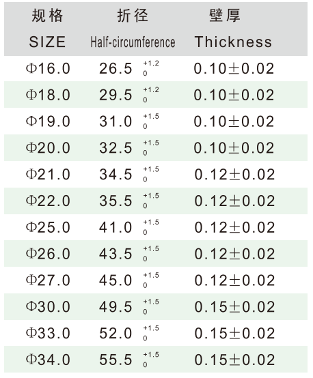
Task: Click thickness 0.10±0.02 in Φ16.0 row
Action: (x=234, y=68)
